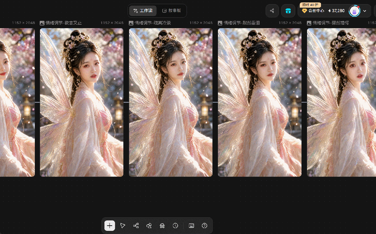Open the shapes assets tool

tap(149, 226)
